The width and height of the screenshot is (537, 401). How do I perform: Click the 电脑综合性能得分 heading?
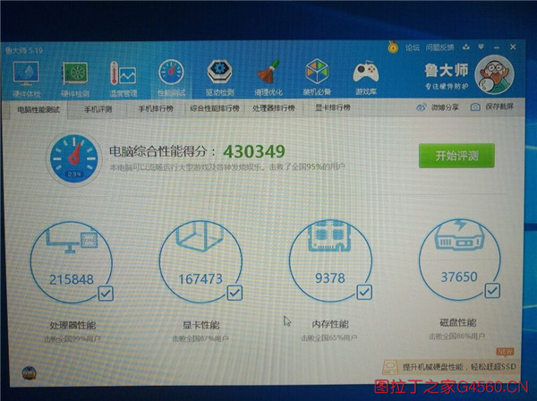coord(163,151)
